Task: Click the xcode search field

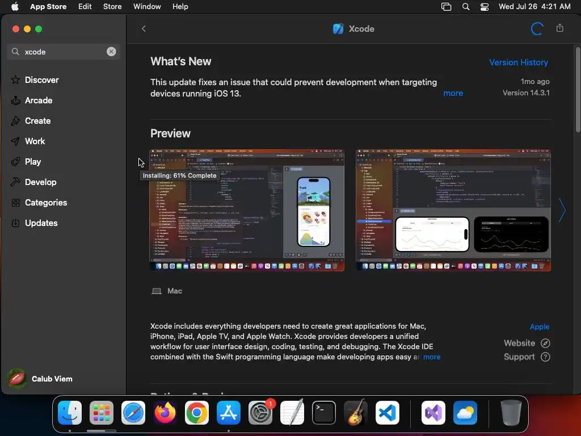Action: tap(64, 52)
